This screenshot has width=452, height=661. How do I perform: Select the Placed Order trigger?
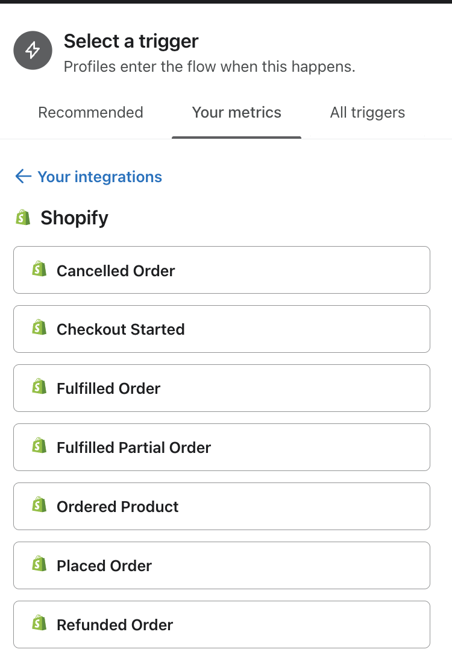pos(221,566)
